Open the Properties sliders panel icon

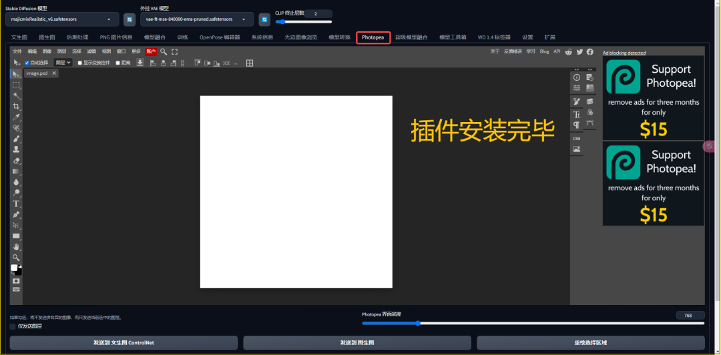tap(577, 88)
